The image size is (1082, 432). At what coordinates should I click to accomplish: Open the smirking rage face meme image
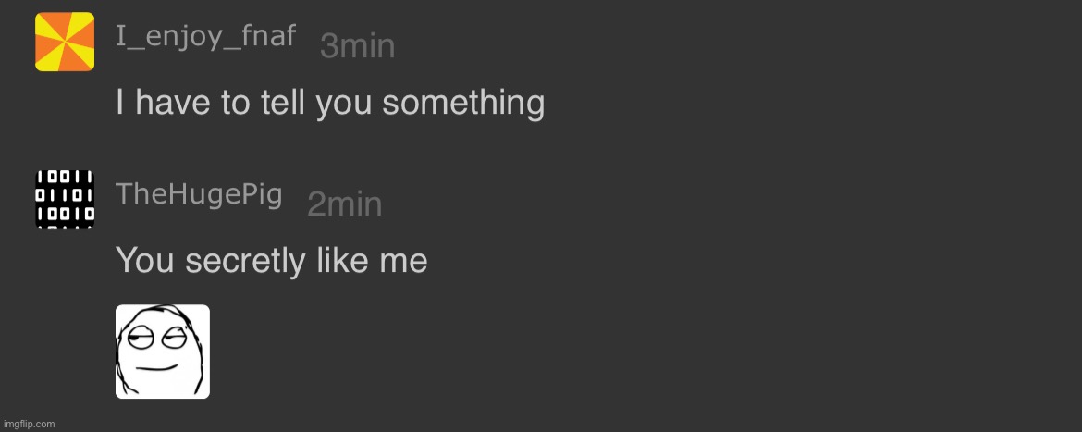pyautogui.click(x=162, y=352)
